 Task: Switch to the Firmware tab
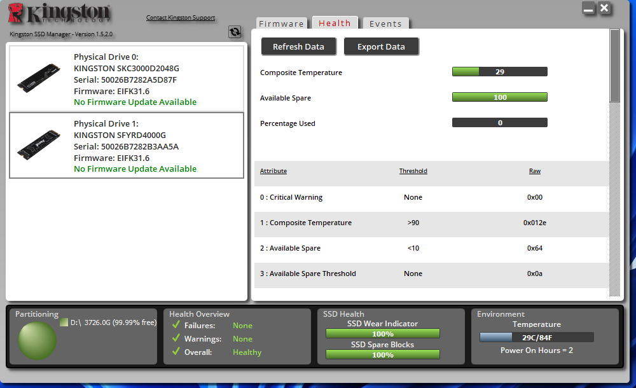(x=281, y=24)
